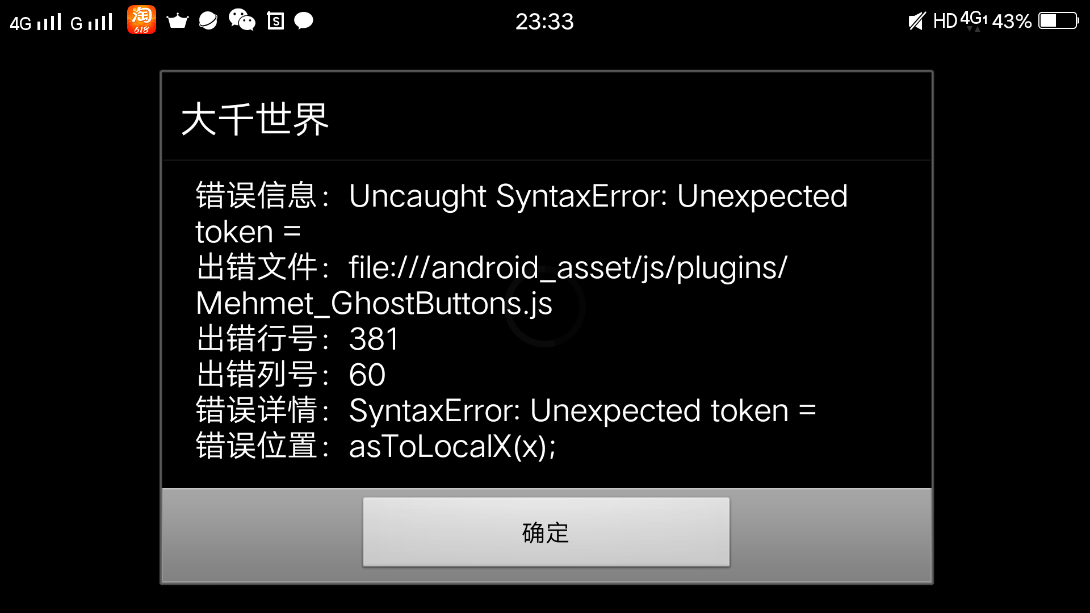Tap the chat bubble notification icon
This screenshot has width=1090, height=613.
(x=304, y=22)
